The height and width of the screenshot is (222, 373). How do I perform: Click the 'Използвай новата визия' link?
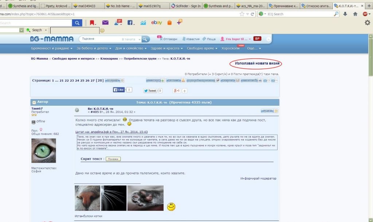pyautogui.click(x=257, y=63)
